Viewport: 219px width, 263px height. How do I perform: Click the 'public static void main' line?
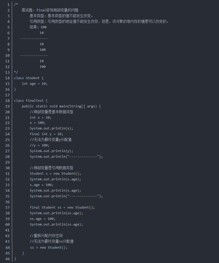[x=61, y=106]
